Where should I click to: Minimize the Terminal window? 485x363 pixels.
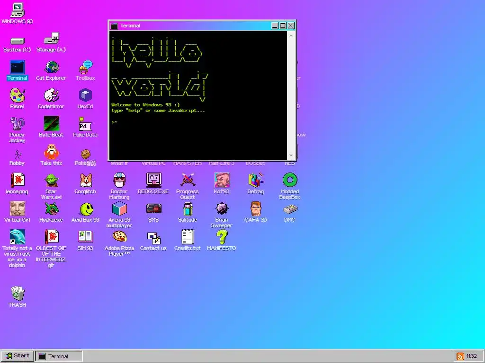(x=275, y=26)
